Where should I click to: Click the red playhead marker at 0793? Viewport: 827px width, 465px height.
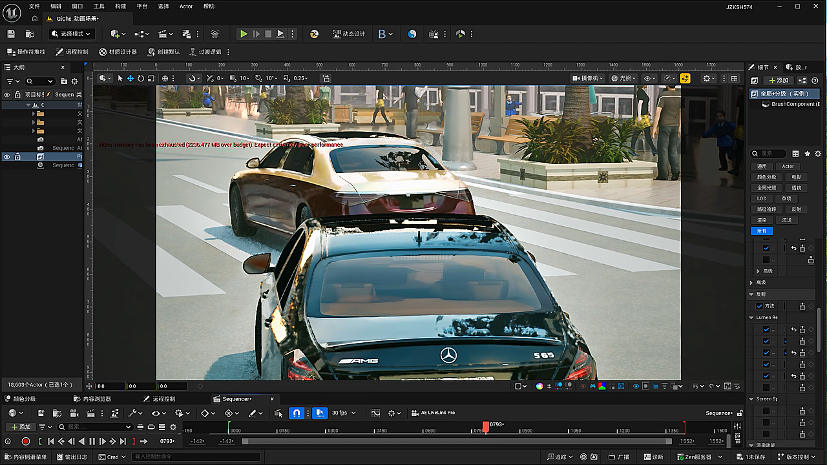[485, 426]
